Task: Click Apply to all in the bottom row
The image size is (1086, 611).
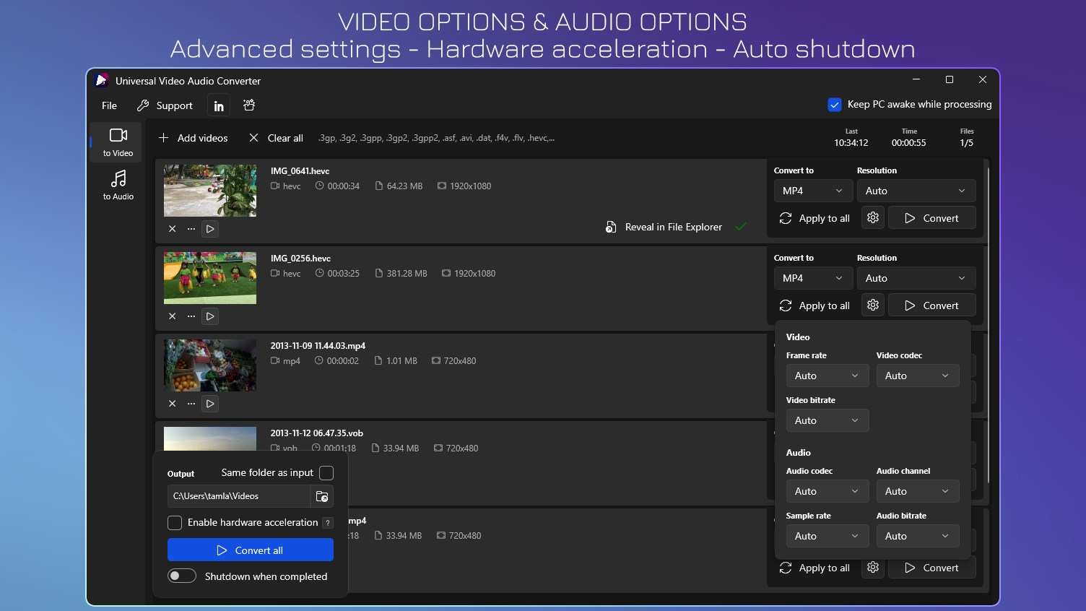Action: tap(814, 568)
